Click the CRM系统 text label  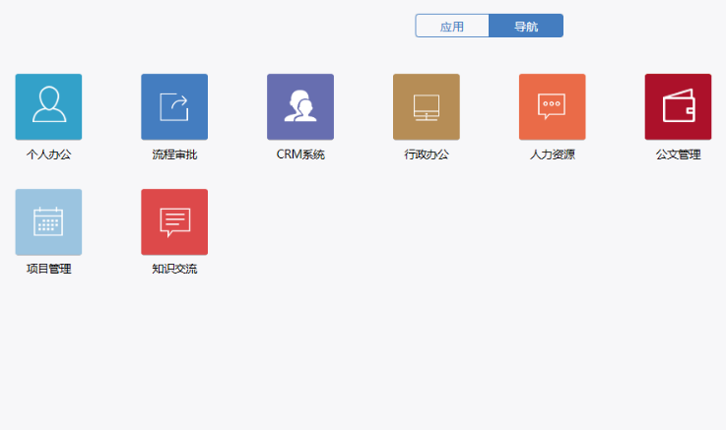pyautogui.click(x=300, y=154)
